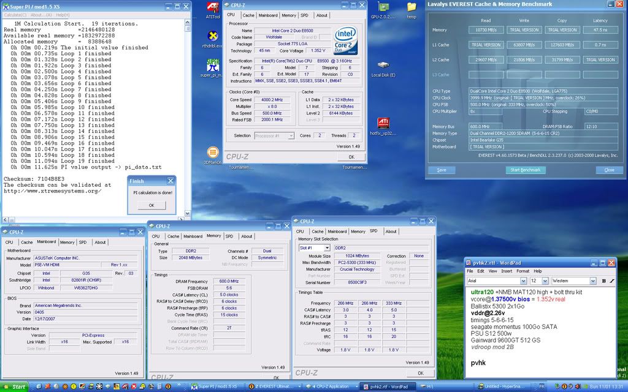
Task: Switch to pvhk2.rtf WordPad taskbar button
Action: (x=388, y=386)
